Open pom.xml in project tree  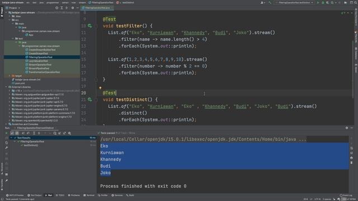pyautogui.click(x=20, y=83)
